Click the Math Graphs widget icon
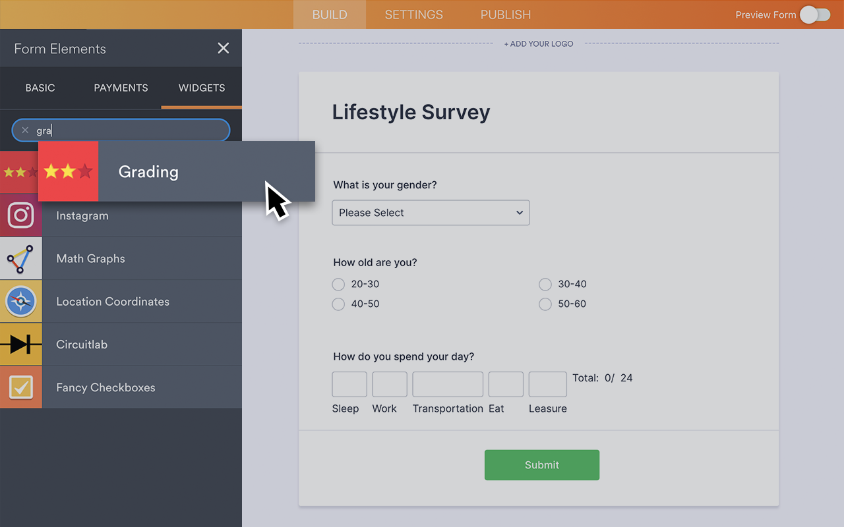This screenshot has width=844, height=527. tap(20, 258)
